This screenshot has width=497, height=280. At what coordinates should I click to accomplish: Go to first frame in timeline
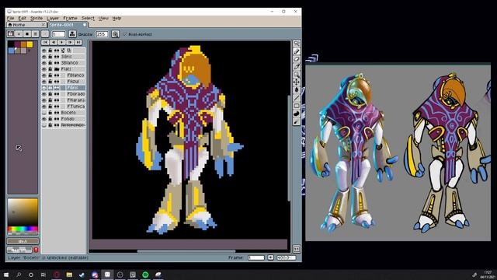tap(45, 42)
